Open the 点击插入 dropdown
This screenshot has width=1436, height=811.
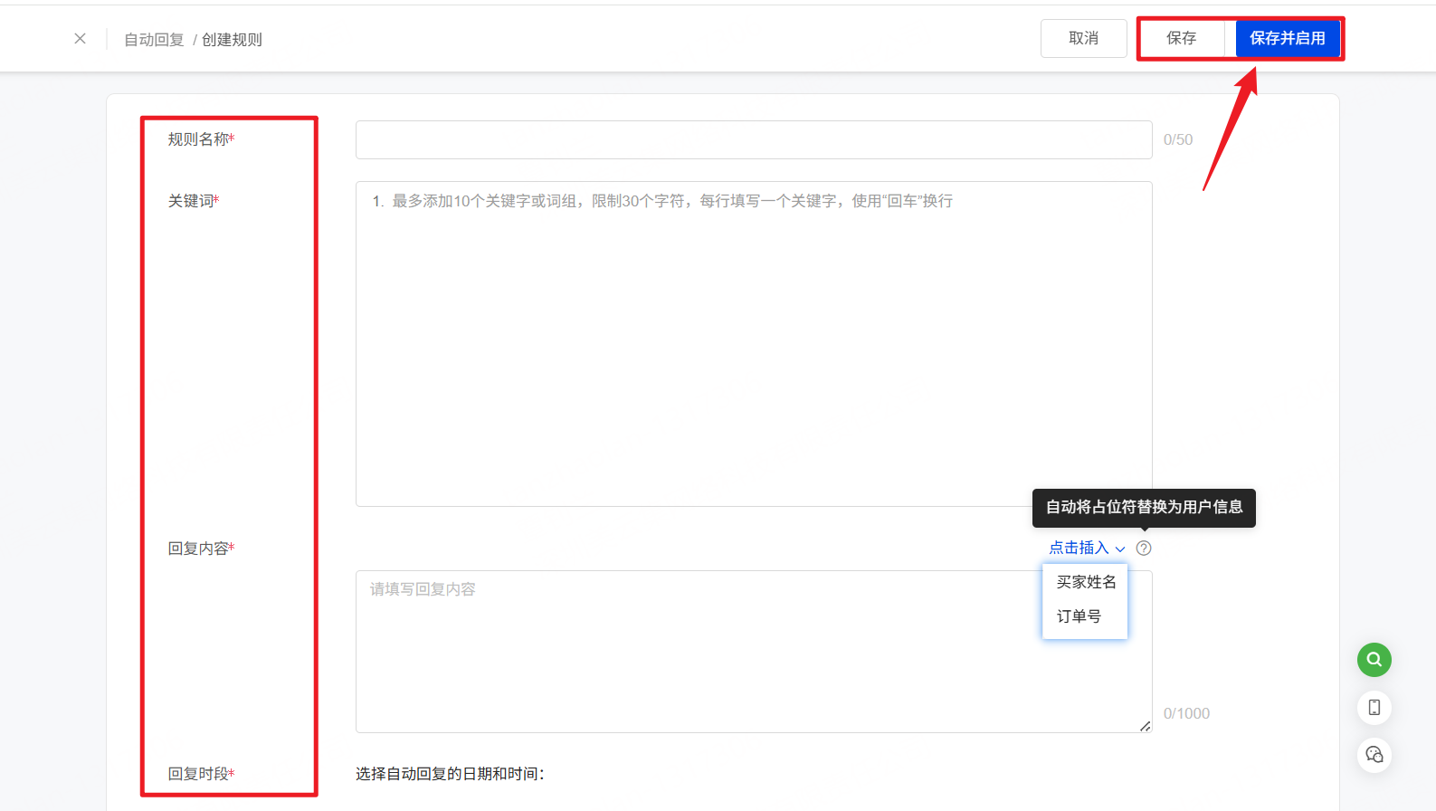pyautogui.click(x=1079, y=549)
